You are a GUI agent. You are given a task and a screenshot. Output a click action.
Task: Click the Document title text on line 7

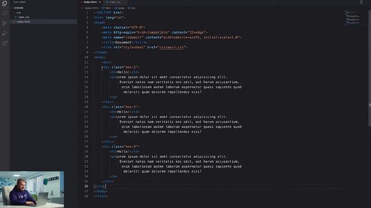point(123,42)
